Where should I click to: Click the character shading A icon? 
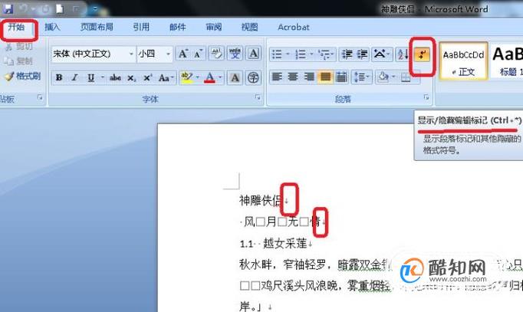pos(235,77)
